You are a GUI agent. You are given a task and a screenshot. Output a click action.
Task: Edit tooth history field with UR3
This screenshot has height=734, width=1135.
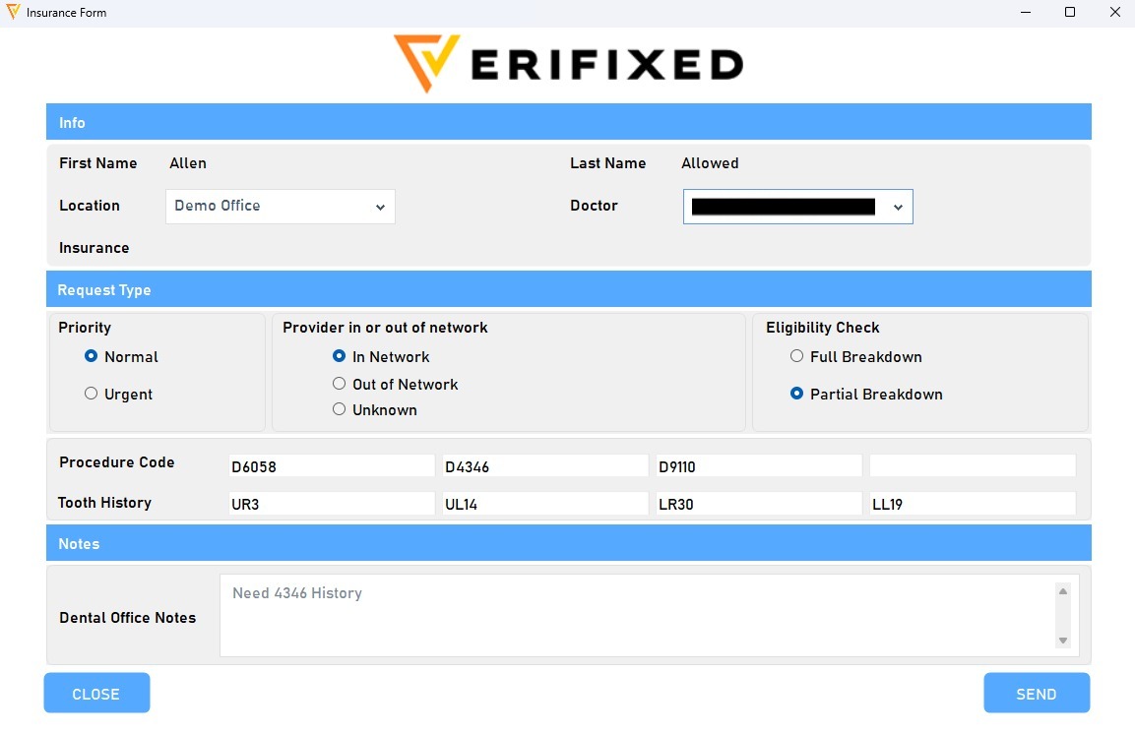pos(331,504)
